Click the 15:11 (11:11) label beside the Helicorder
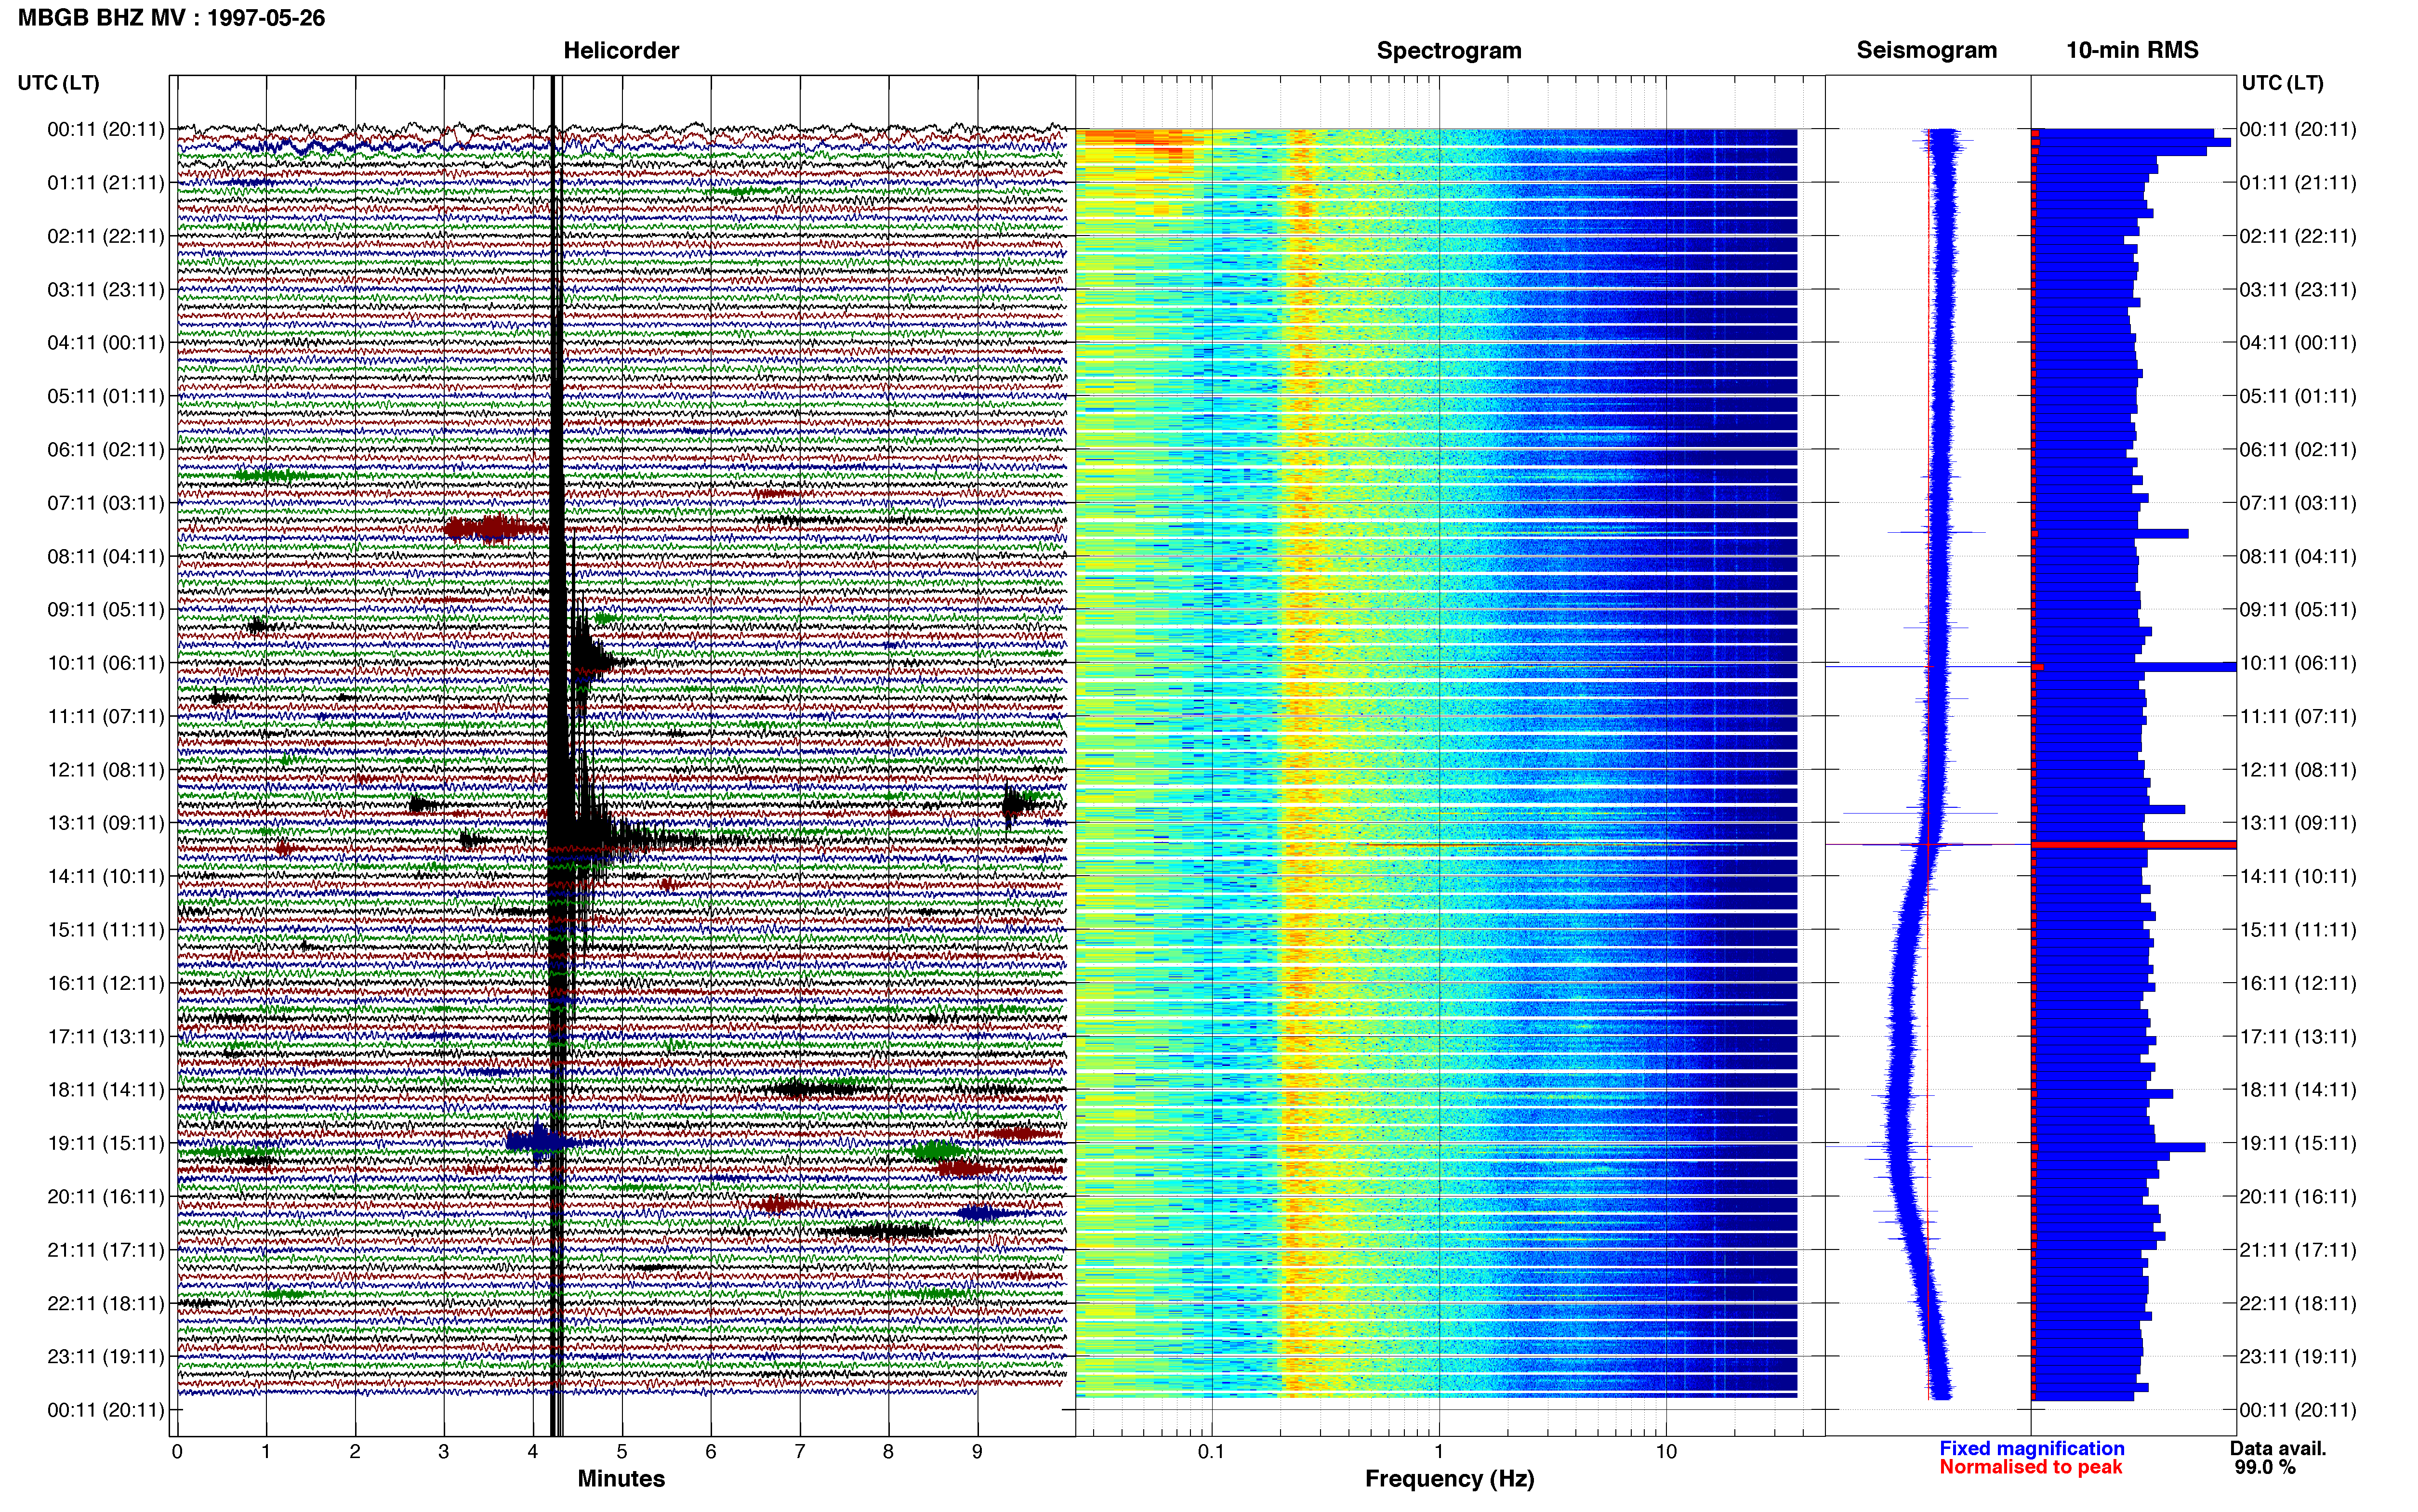 [x=106, y=930]
